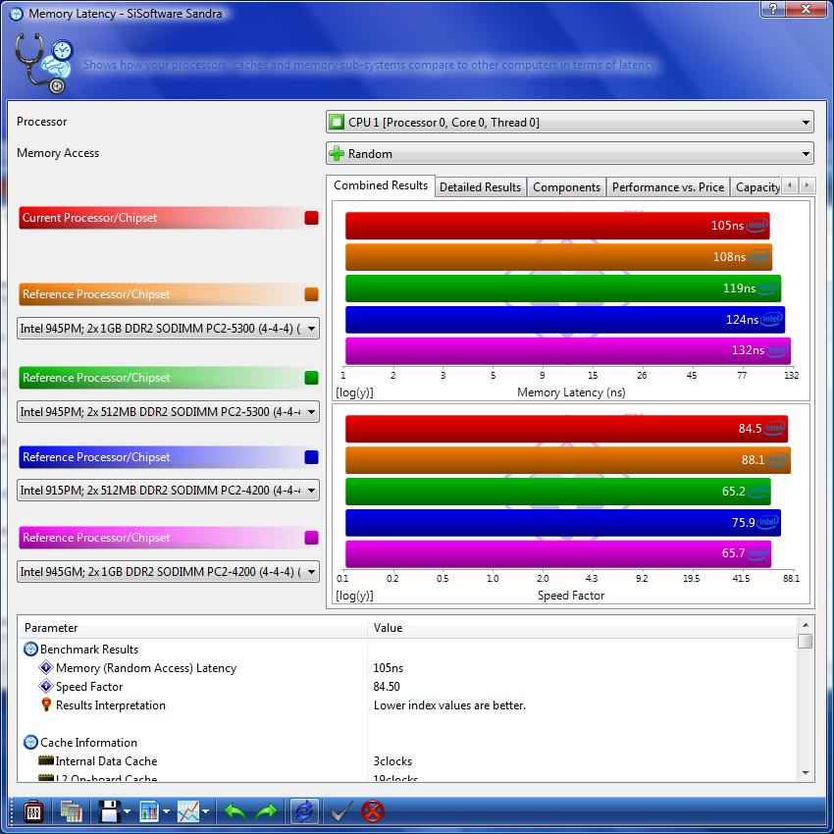Screen dimensions: 834x834
Task: Open the save icon's dropdown arrow
Action: pos(128,811)
